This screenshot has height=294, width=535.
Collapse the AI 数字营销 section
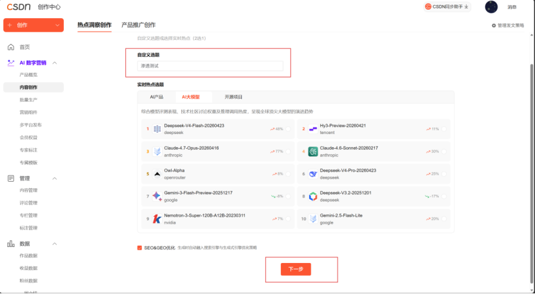[x=55, y=63]
